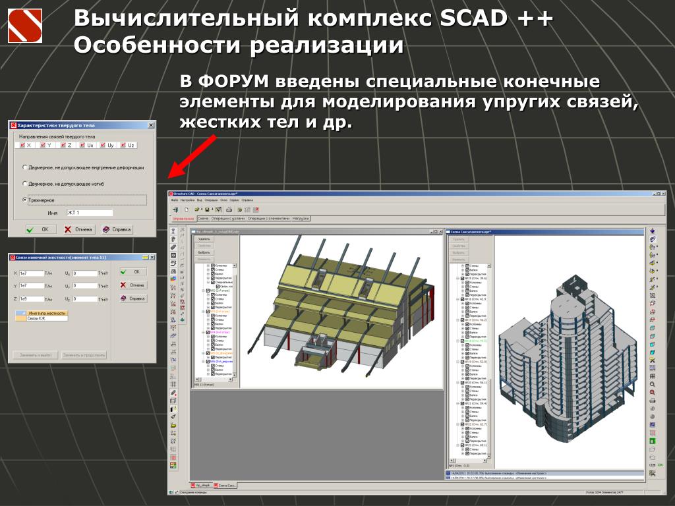675x506 pixels.
Task: Click the Exit arrow icon at toolbar start
Action: (175, 210)
